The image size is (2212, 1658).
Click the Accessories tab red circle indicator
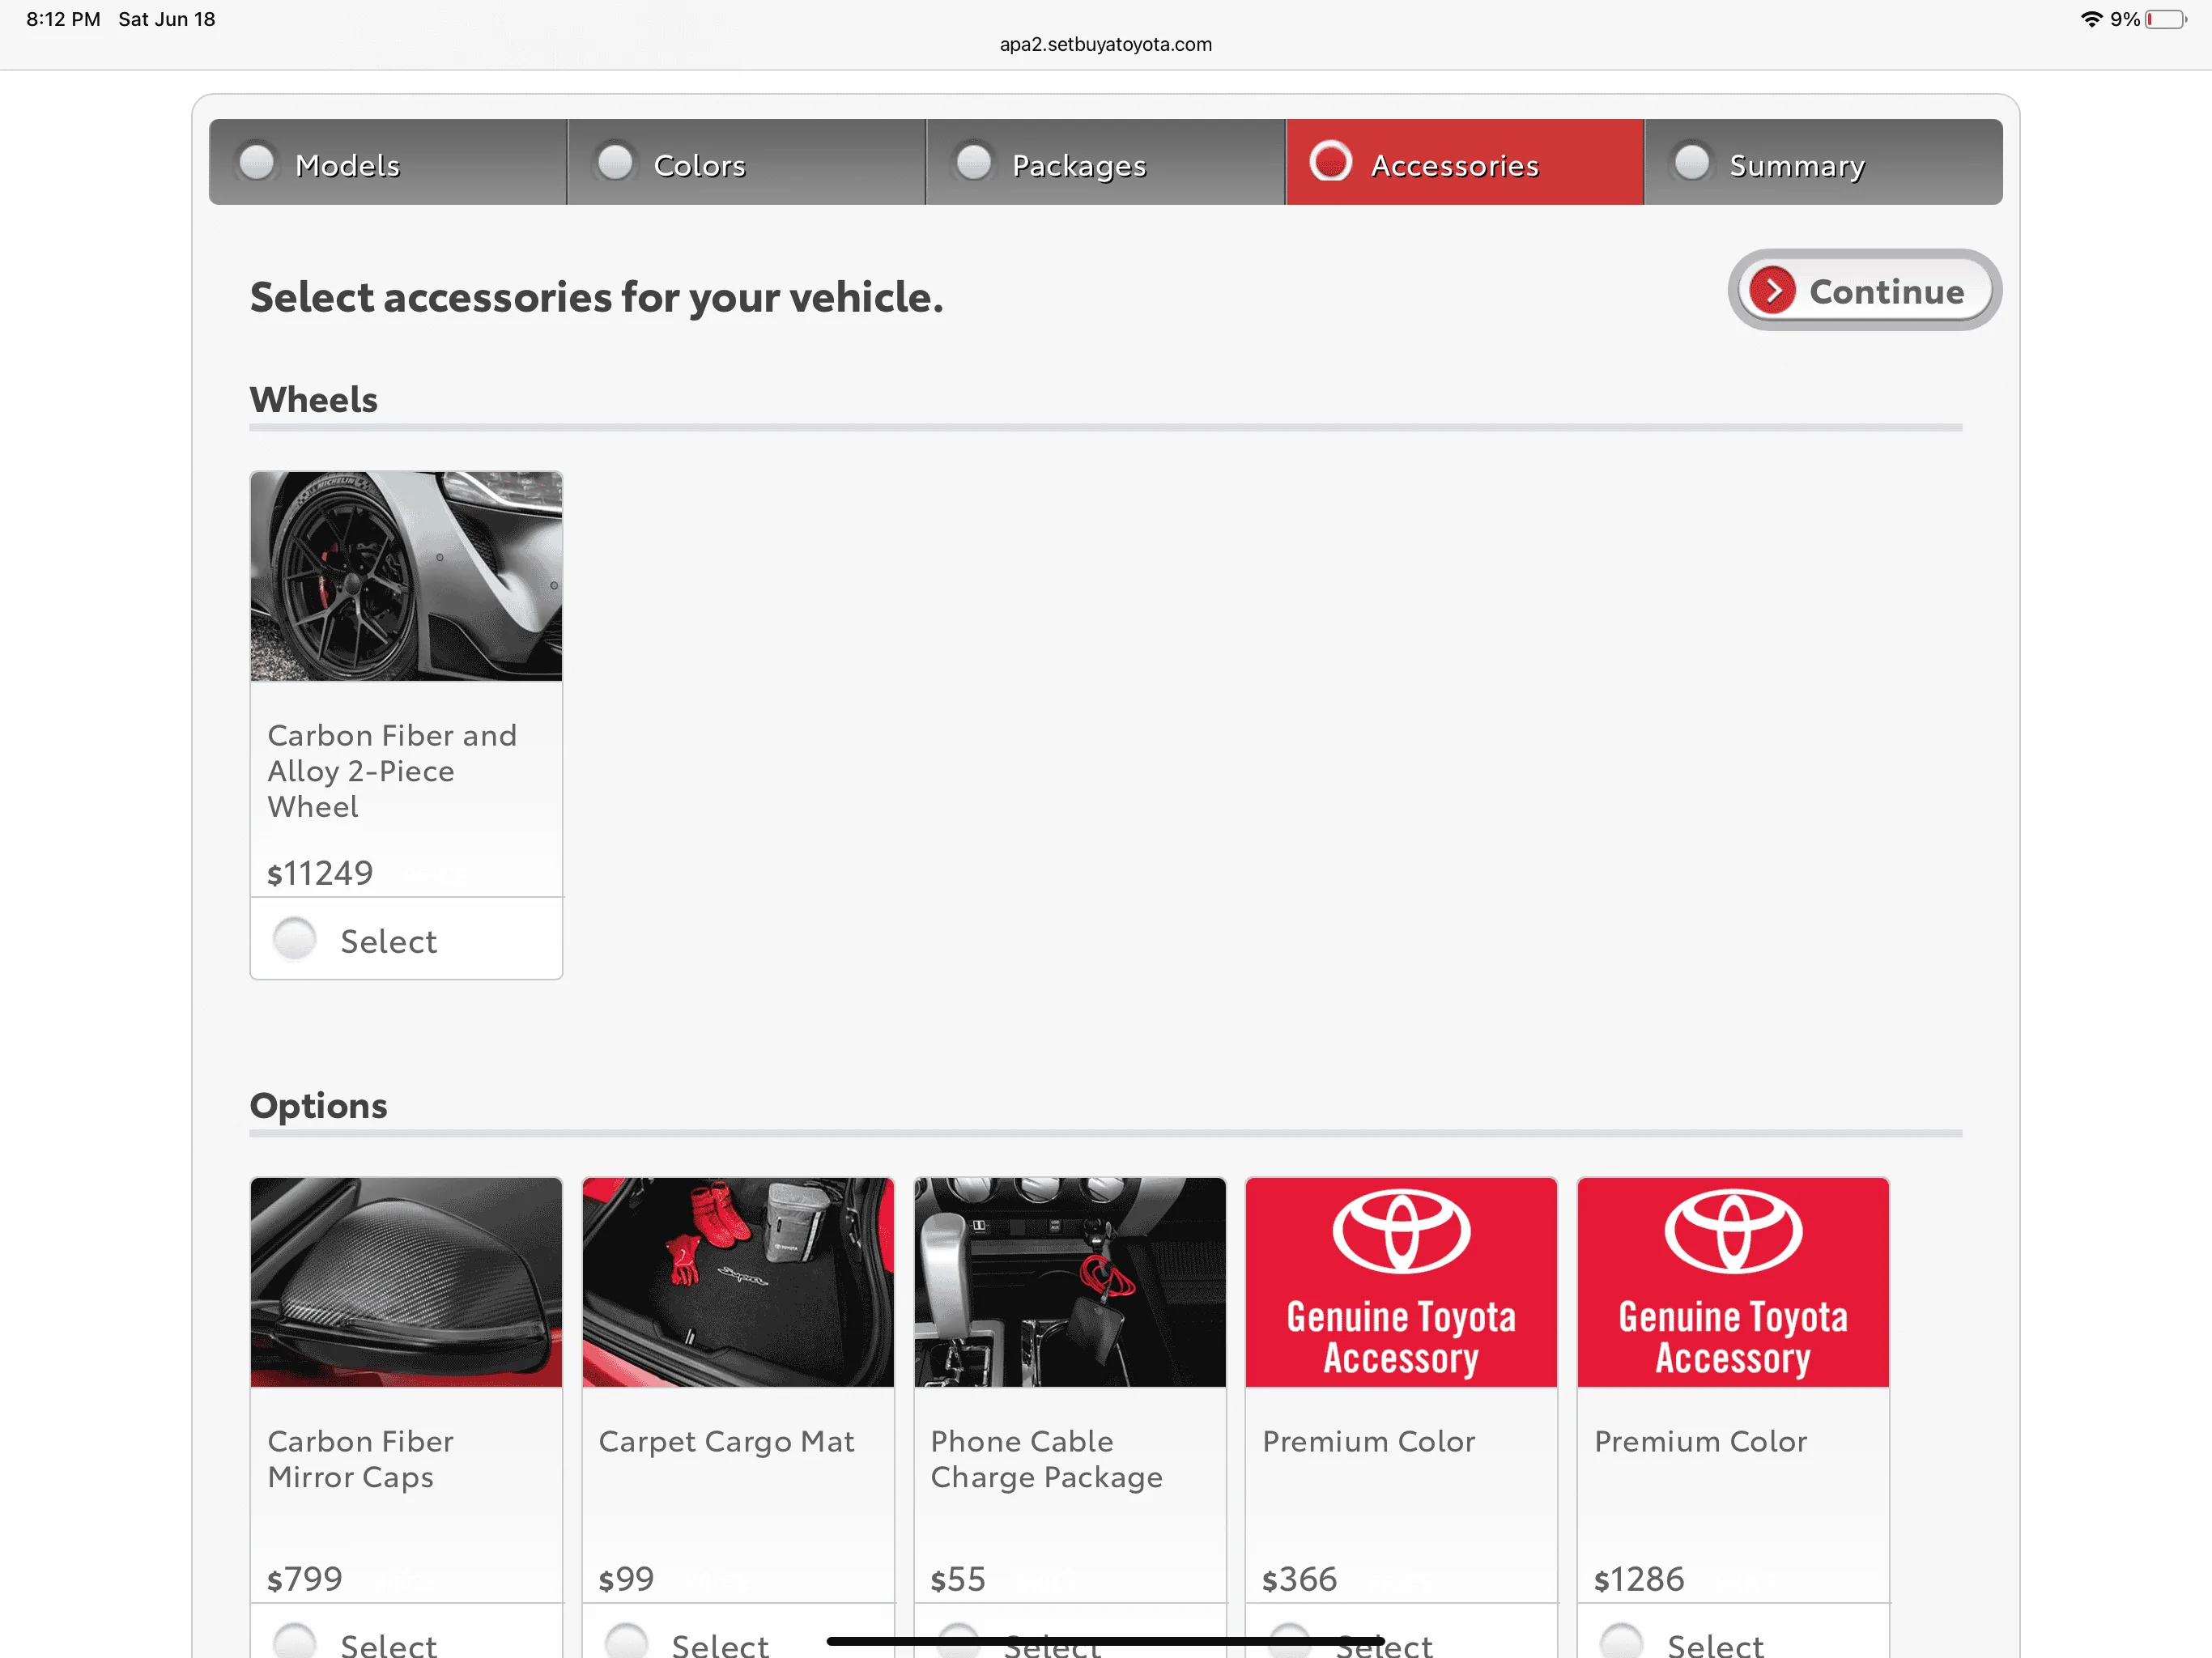(x=1331, y=161)
